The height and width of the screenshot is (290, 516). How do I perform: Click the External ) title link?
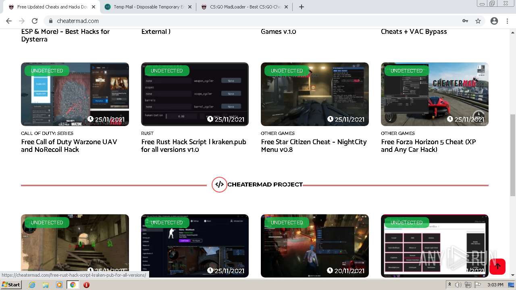(x=156, y=31)
